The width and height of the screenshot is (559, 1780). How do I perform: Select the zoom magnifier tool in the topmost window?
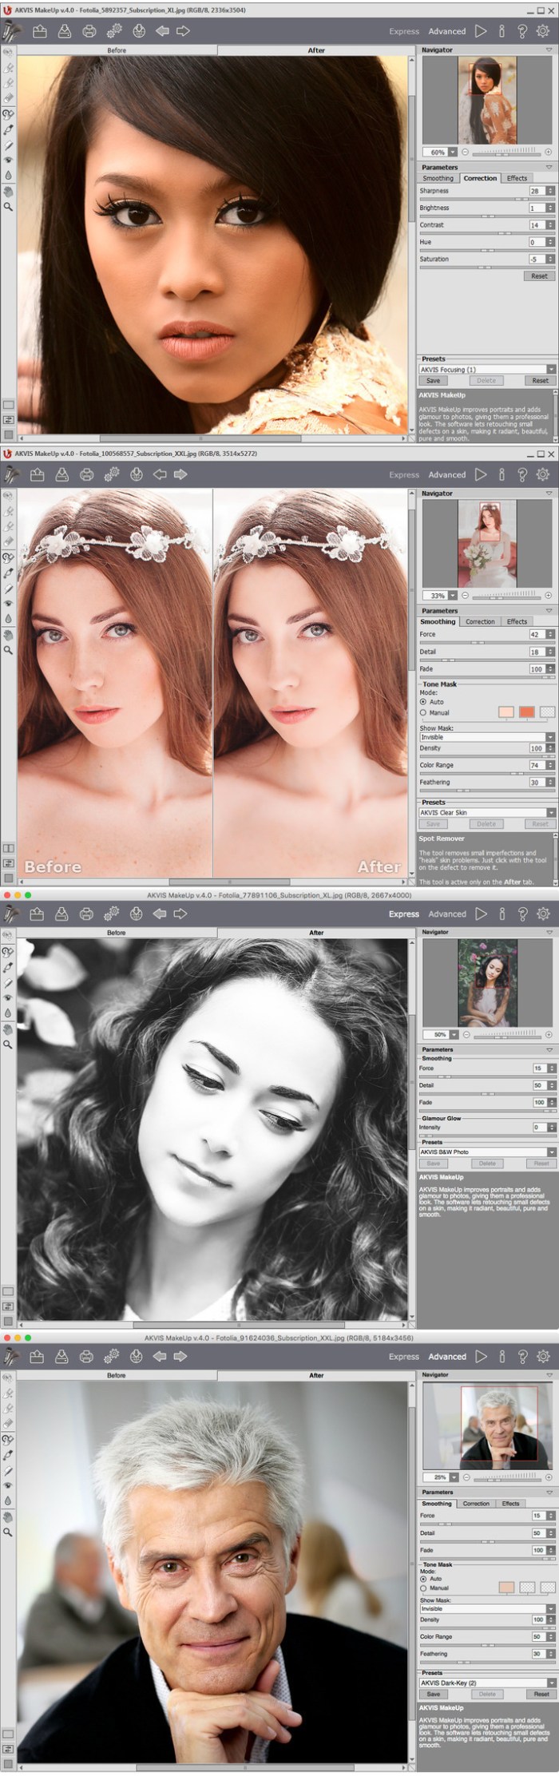(9, 207)
